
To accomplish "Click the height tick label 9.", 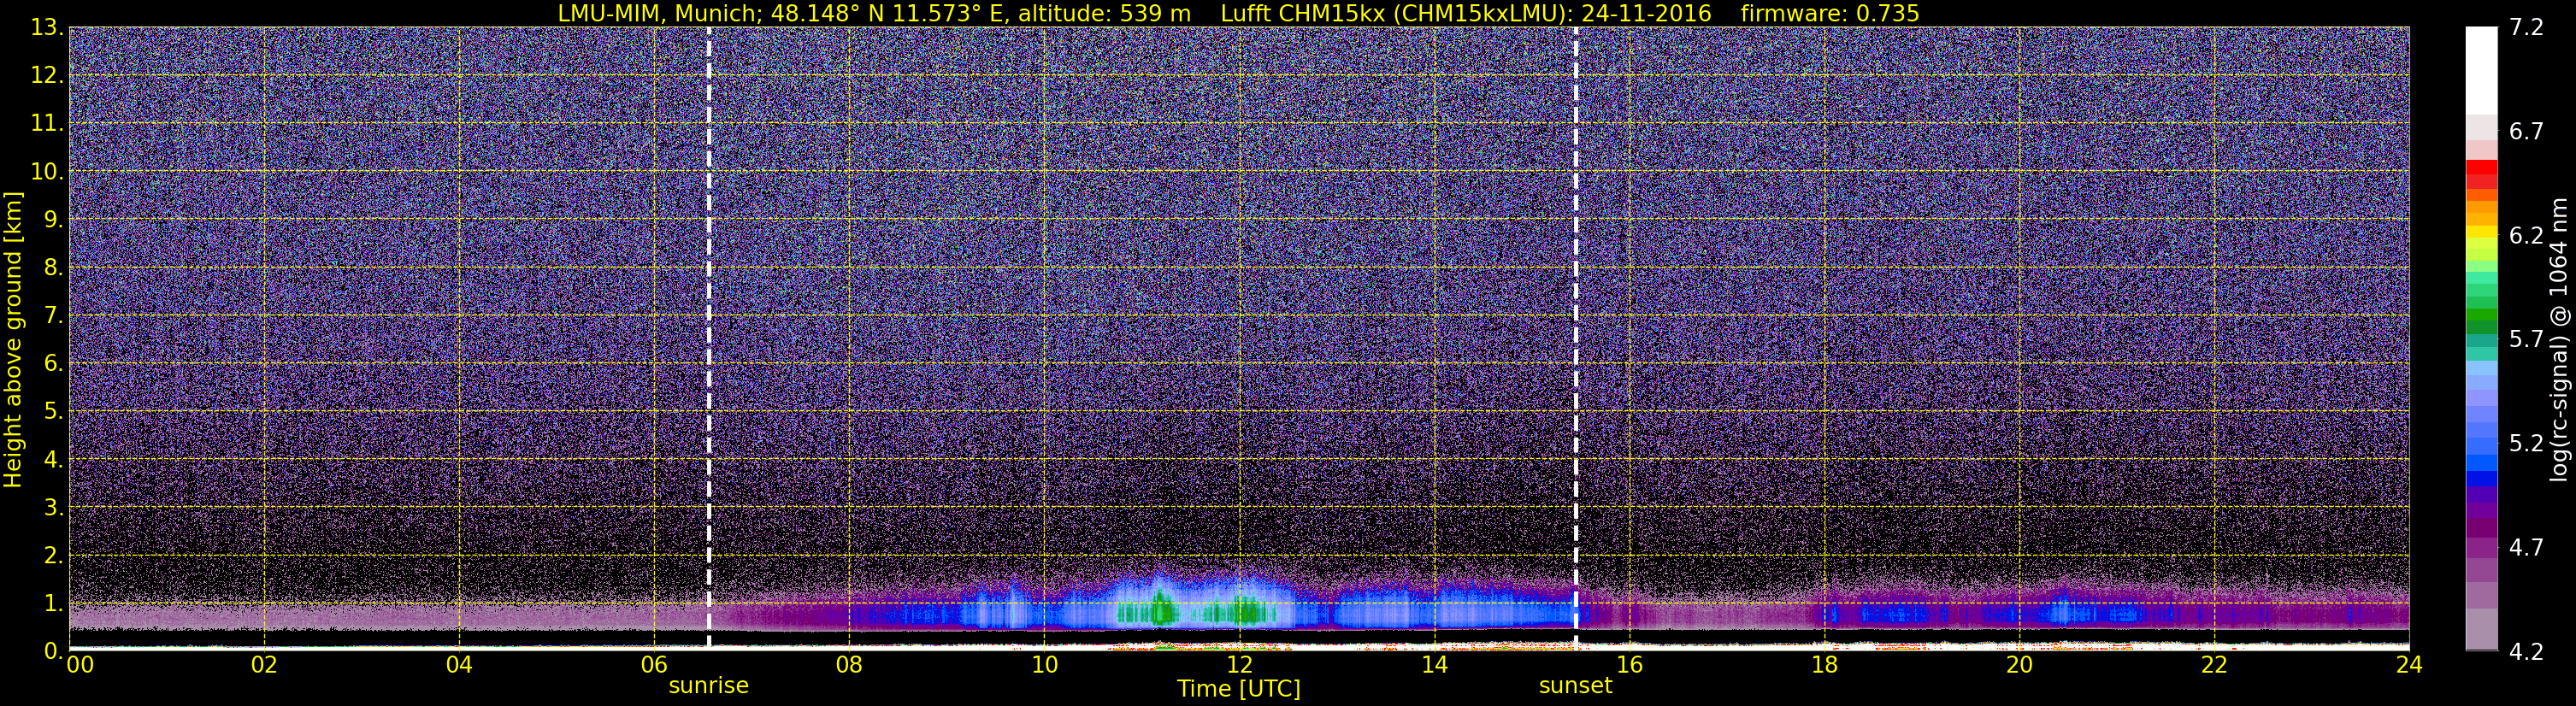I will click(x=53, y=219).
